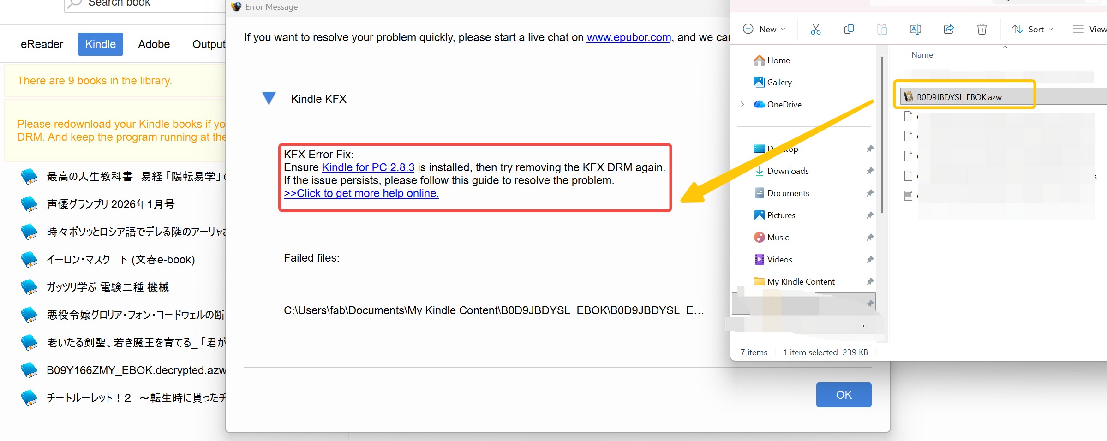Click the book icon beside ガッツリ学ぶ

(29, 287)
